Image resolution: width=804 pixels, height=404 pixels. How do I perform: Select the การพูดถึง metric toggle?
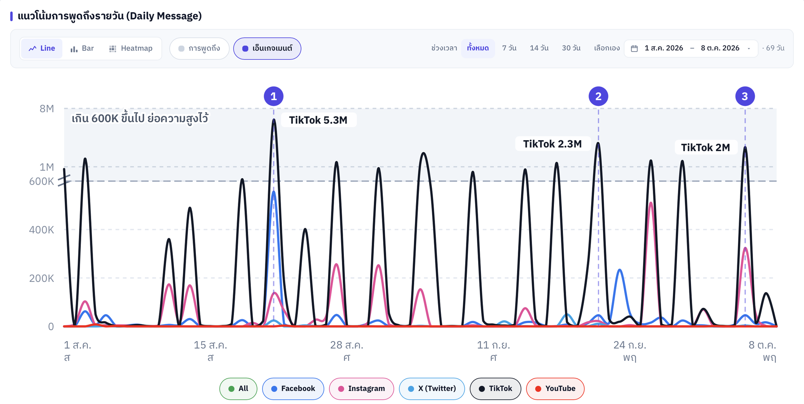click(199, 48)
